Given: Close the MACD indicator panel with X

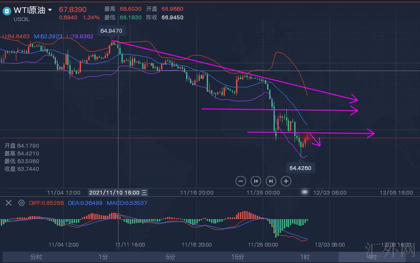Looking at the screenshot, I should coord(9,203).
